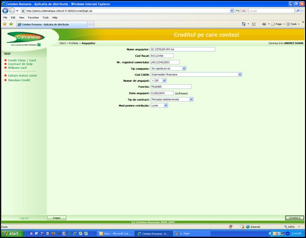The image size is (306, 238).
Task: Click the Print icon in command bar
Action: pos(264,24)
